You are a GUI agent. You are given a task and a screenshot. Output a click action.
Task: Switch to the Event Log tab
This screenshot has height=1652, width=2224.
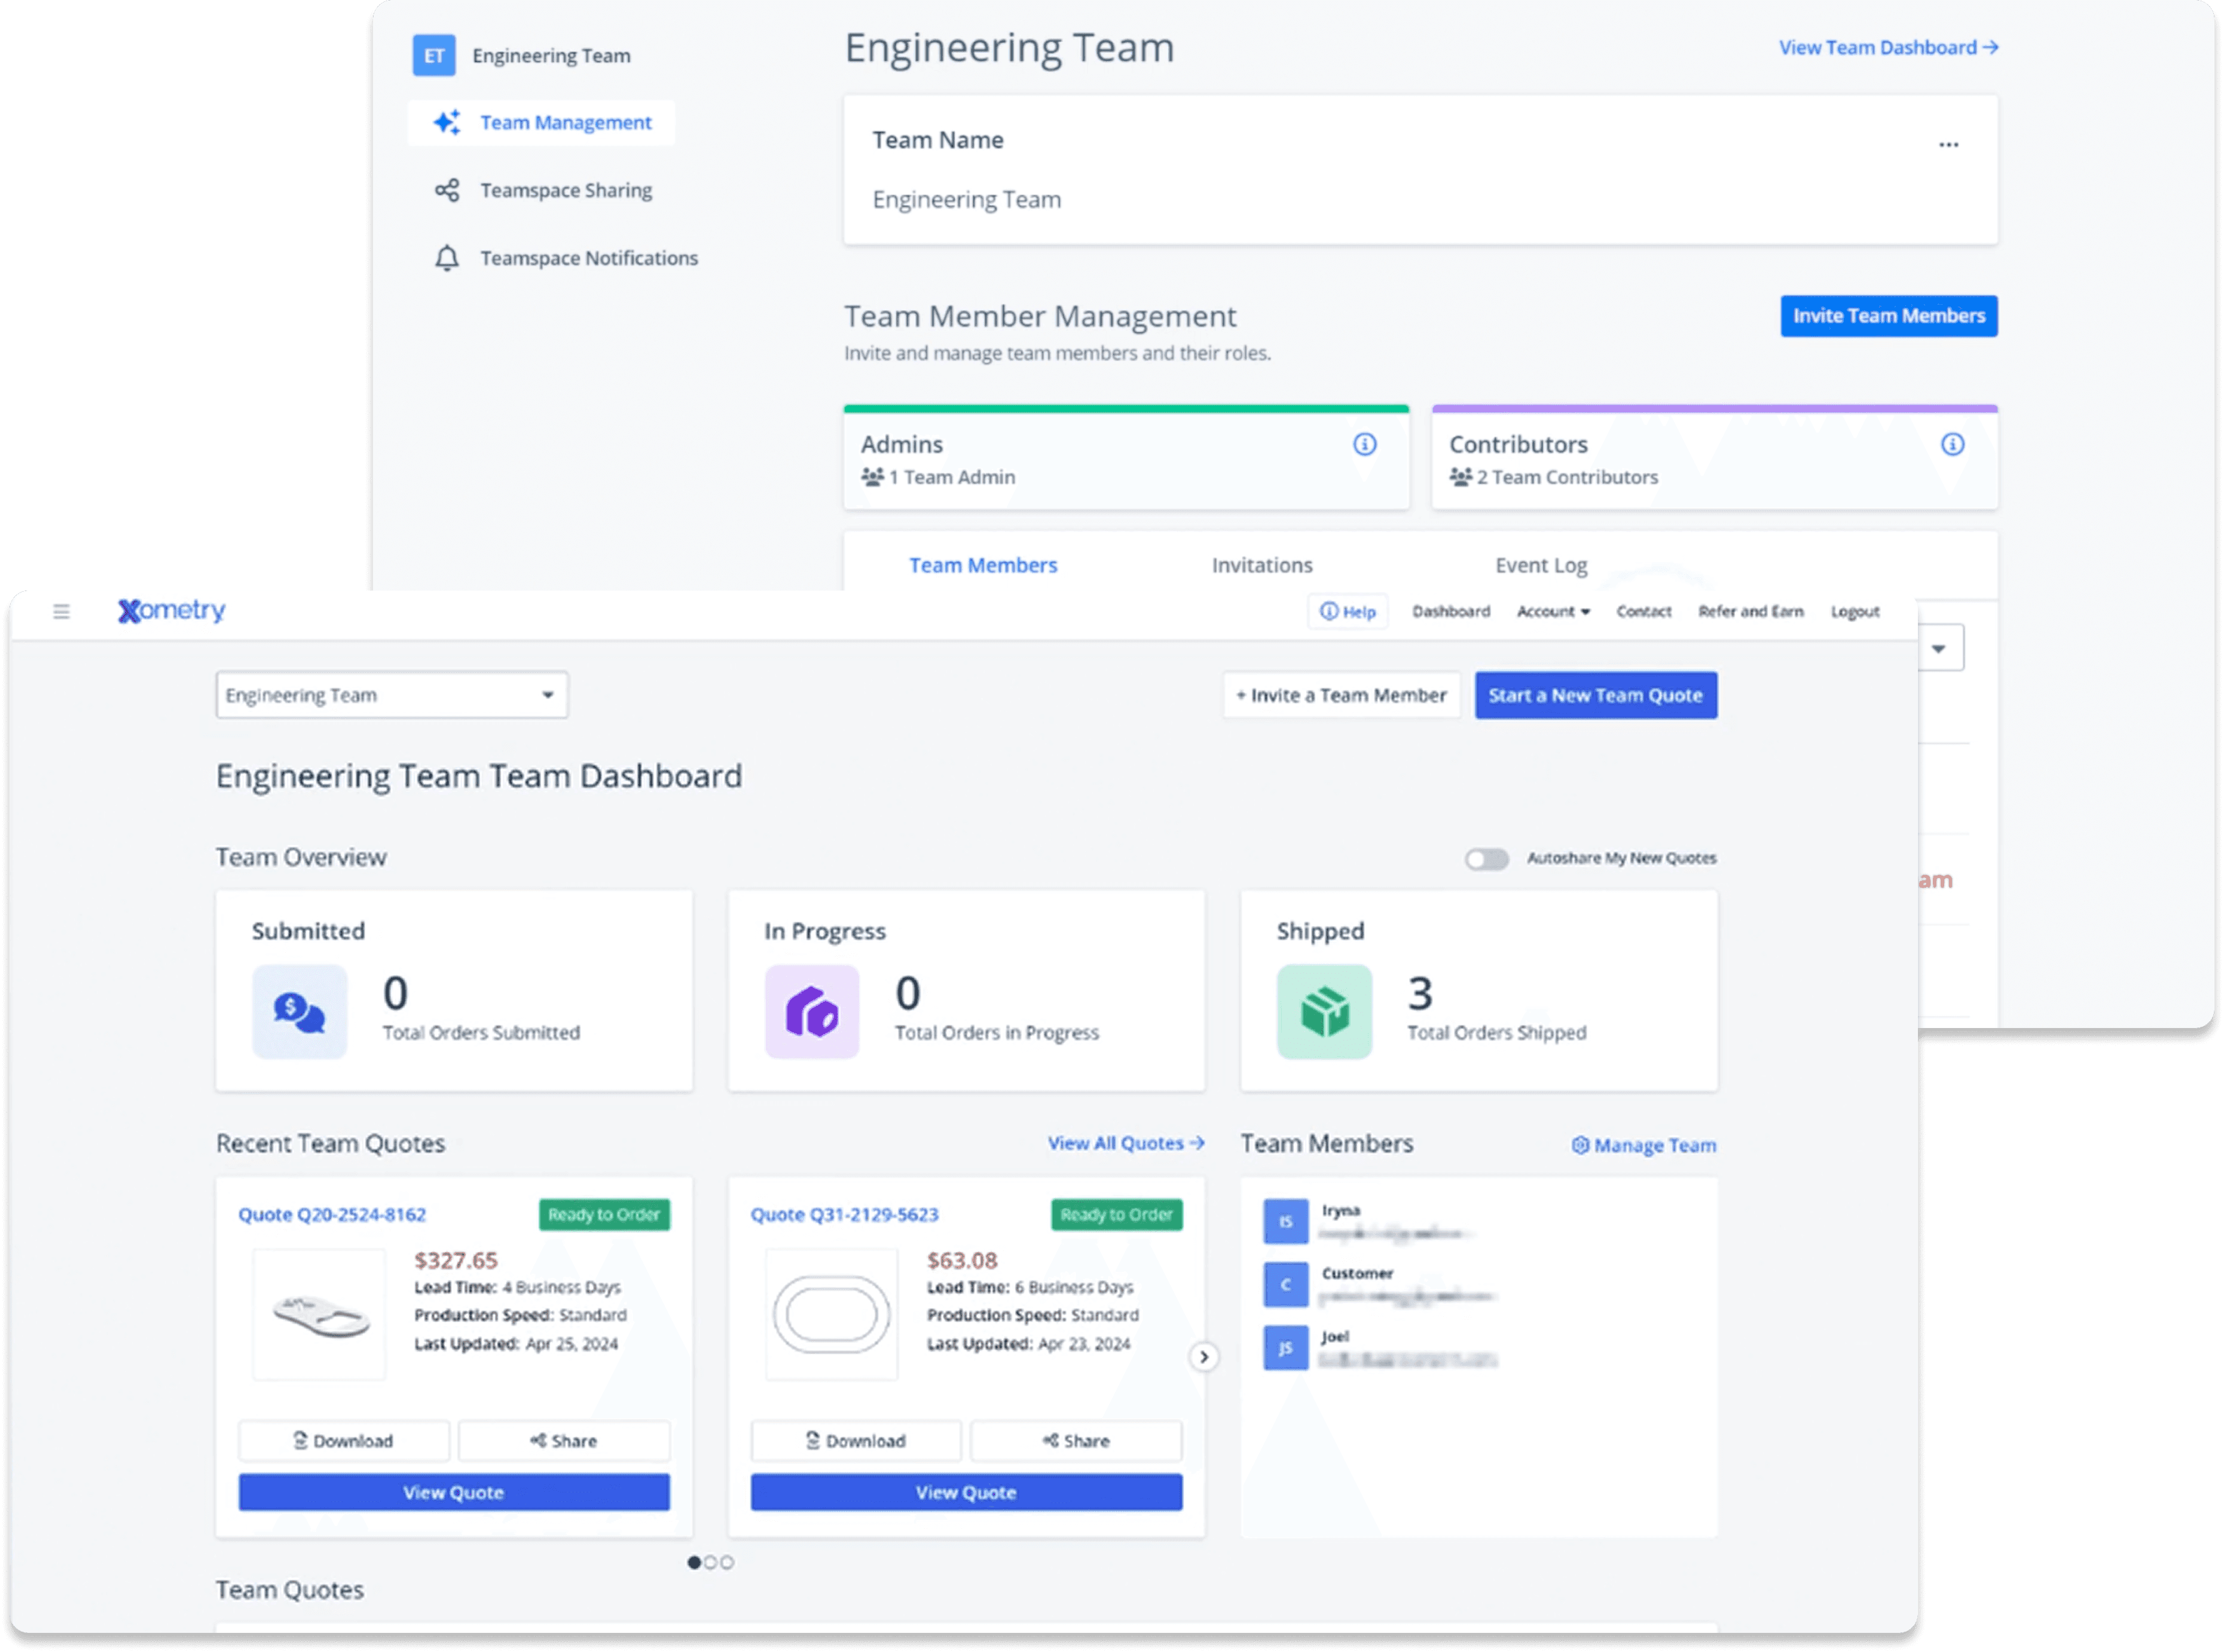coord(1541,565)
